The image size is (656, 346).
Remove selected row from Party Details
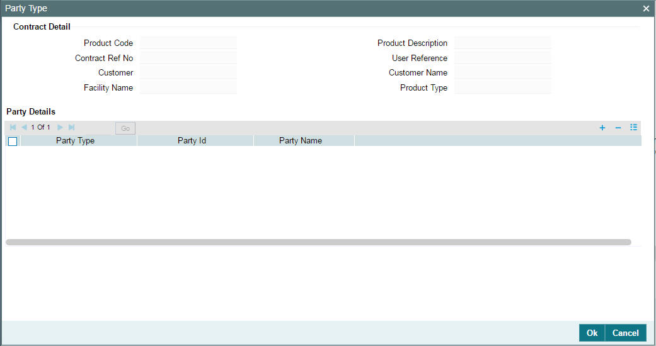pyautogui.click(x=618, y=128)
